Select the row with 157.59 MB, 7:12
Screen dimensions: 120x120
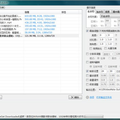(x=39, y=29)
